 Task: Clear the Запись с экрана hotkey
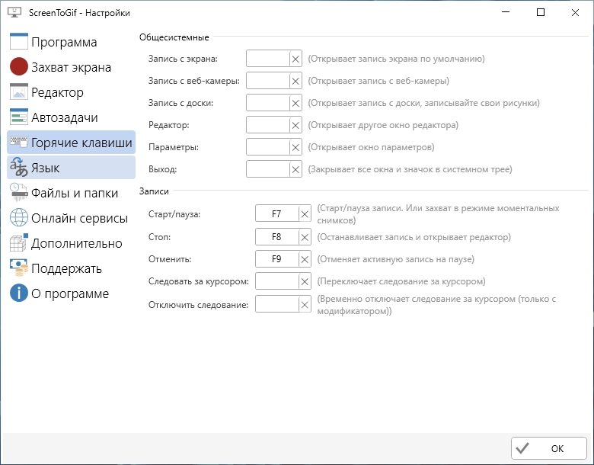[295, 59]
